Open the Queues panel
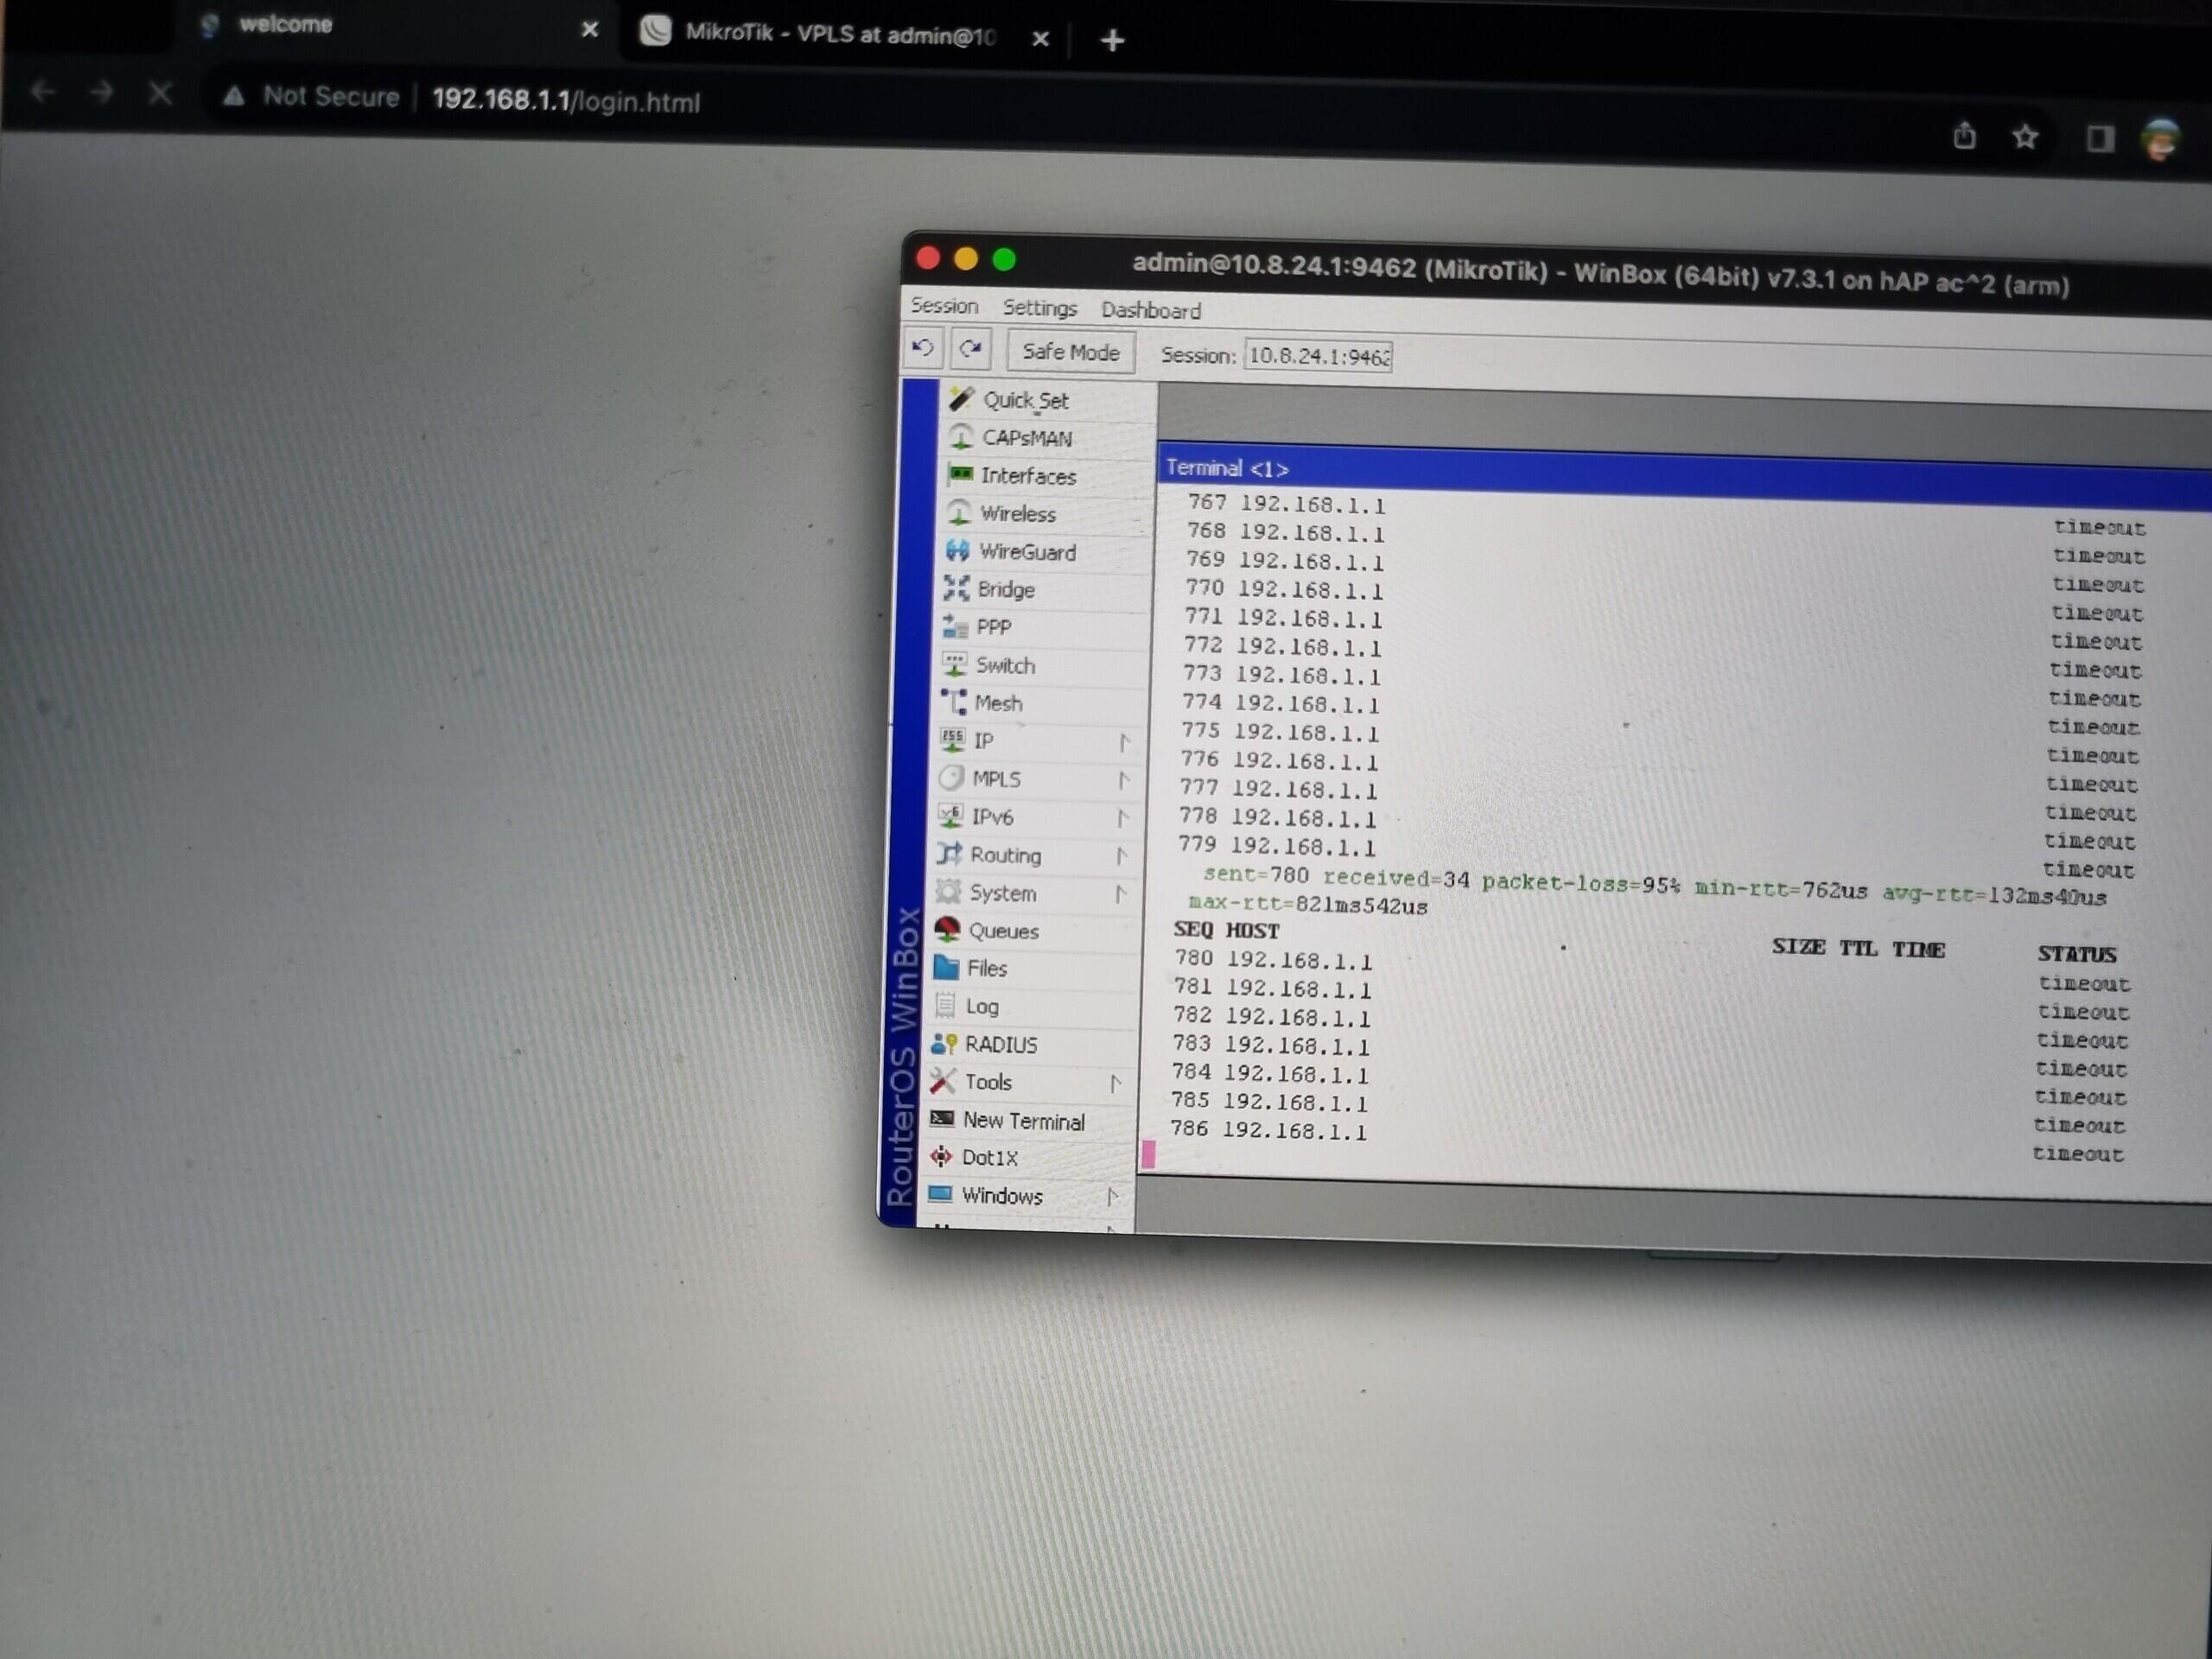Image resolution: width=2212 pixels, height=1659 pixels. (1004, 931)
